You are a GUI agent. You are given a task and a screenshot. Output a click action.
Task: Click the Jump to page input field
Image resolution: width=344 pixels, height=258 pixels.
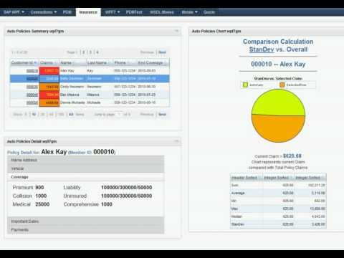[x=119, y=114]
